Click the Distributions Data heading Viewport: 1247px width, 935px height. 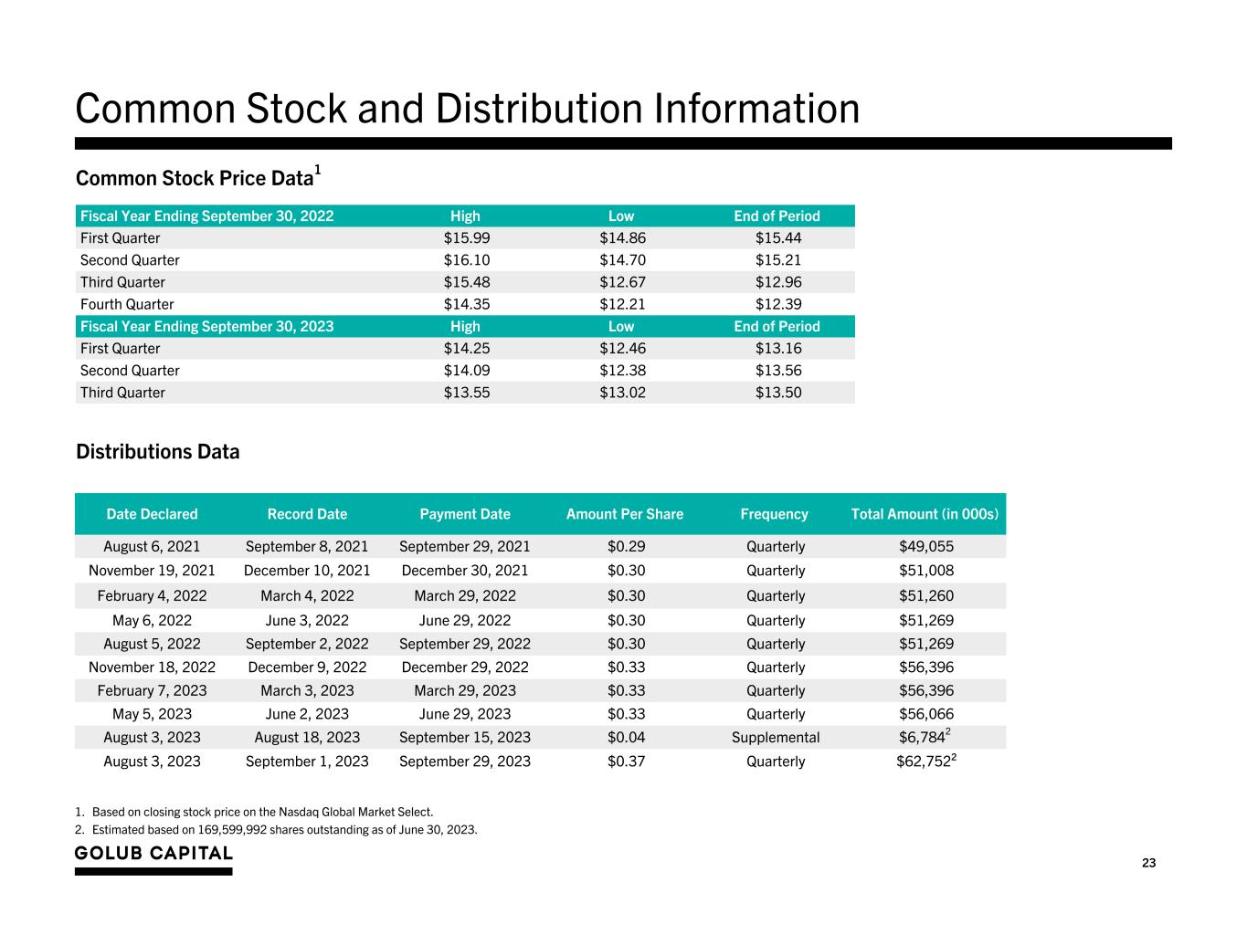[158, 452]
